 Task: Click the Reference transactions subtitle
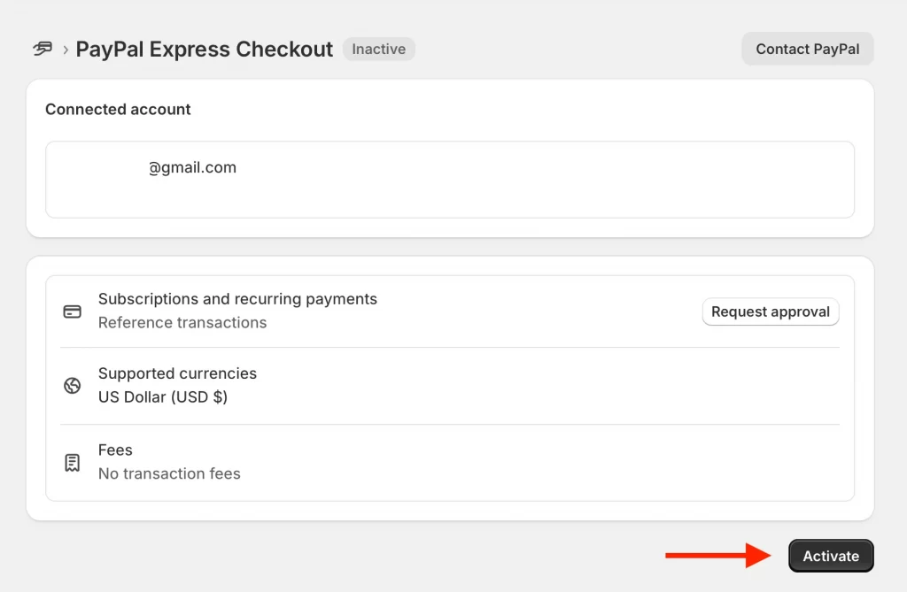[182, 323]
